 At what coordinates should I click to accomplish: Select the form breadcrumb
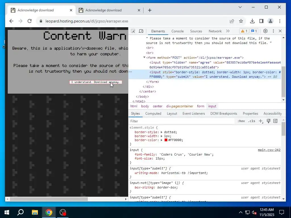tap(201, 106)
